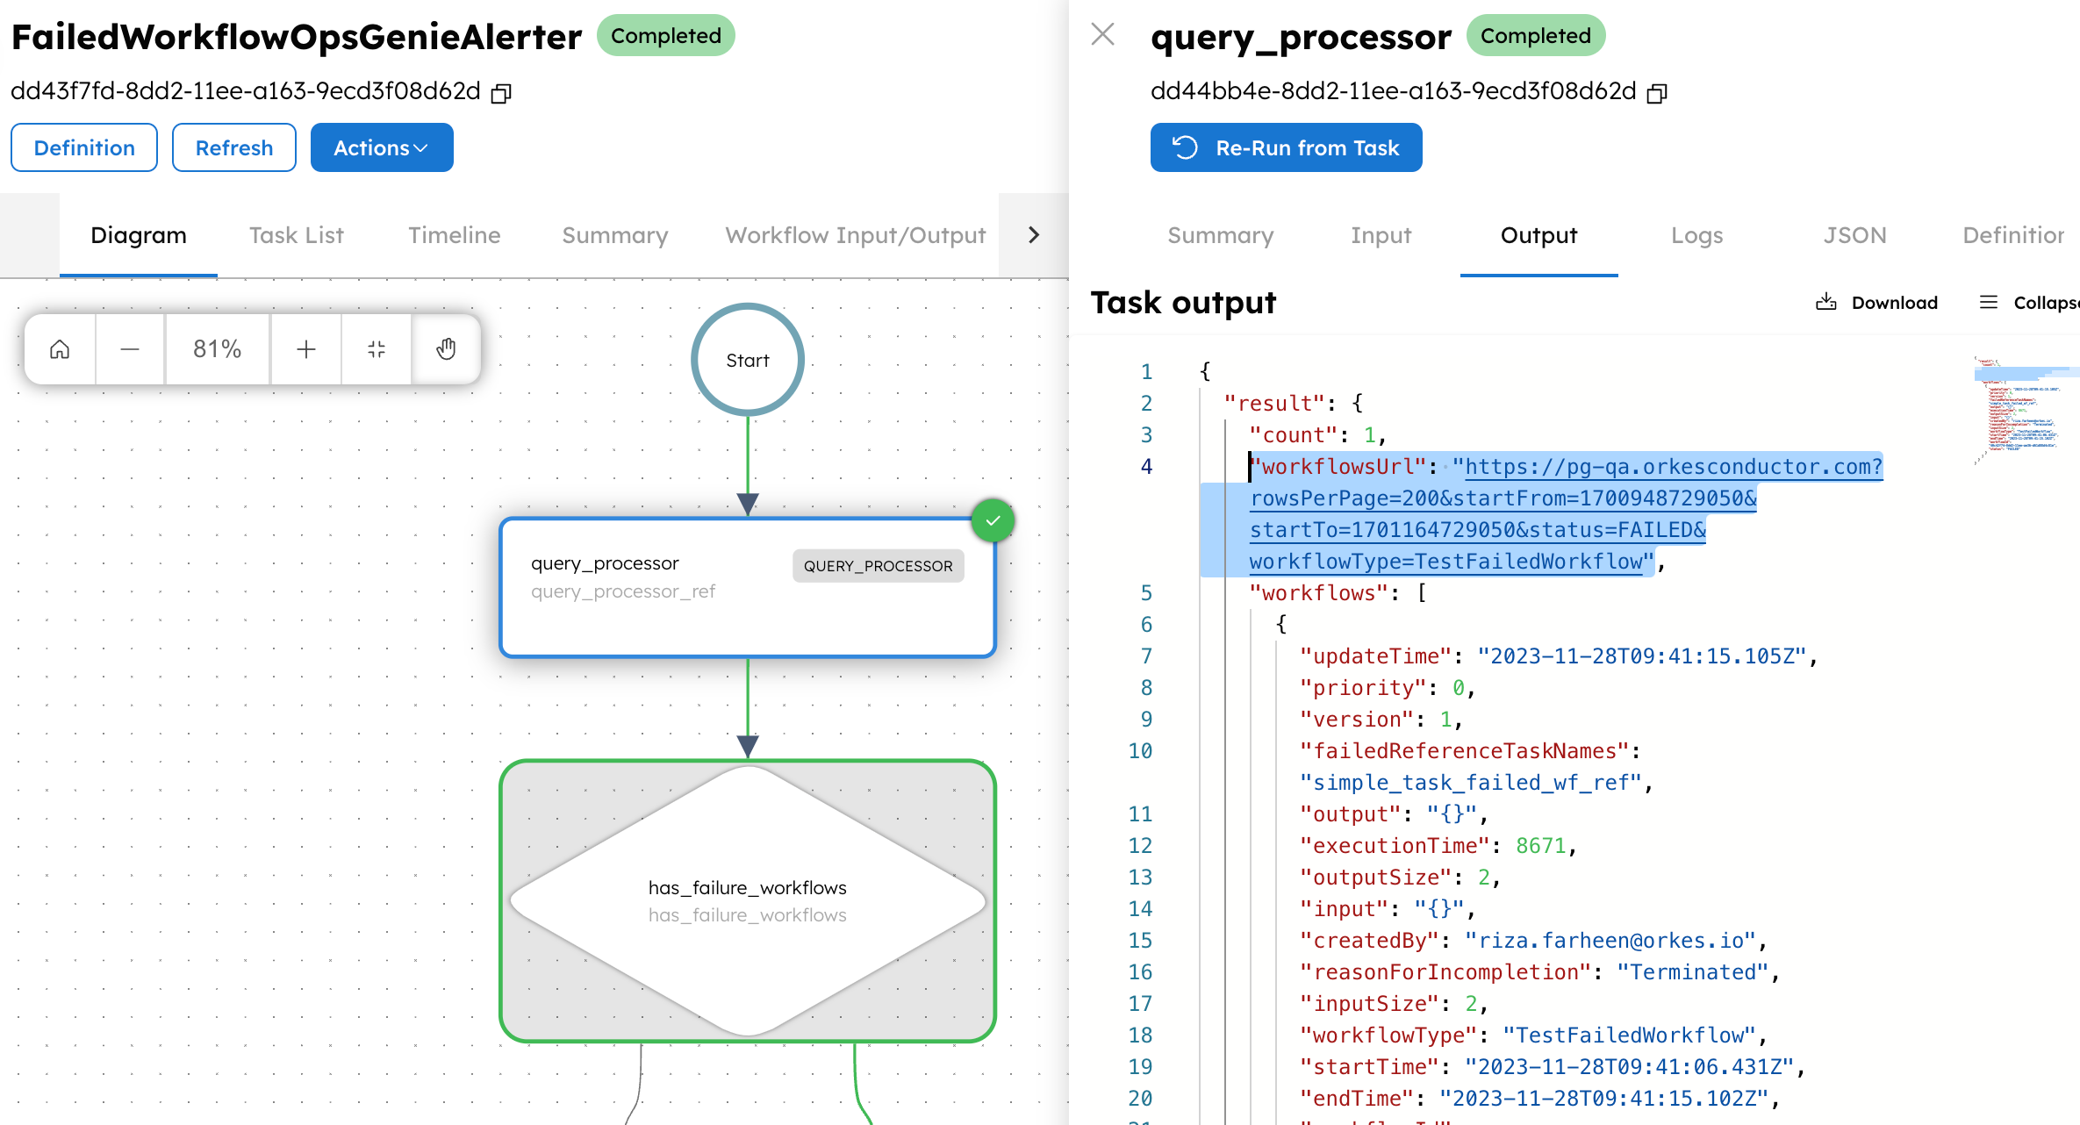Viewport: 2080px width, 1125px height.
Task: Click the Re-Run from Task button
Action: [x=1286, y=147]
